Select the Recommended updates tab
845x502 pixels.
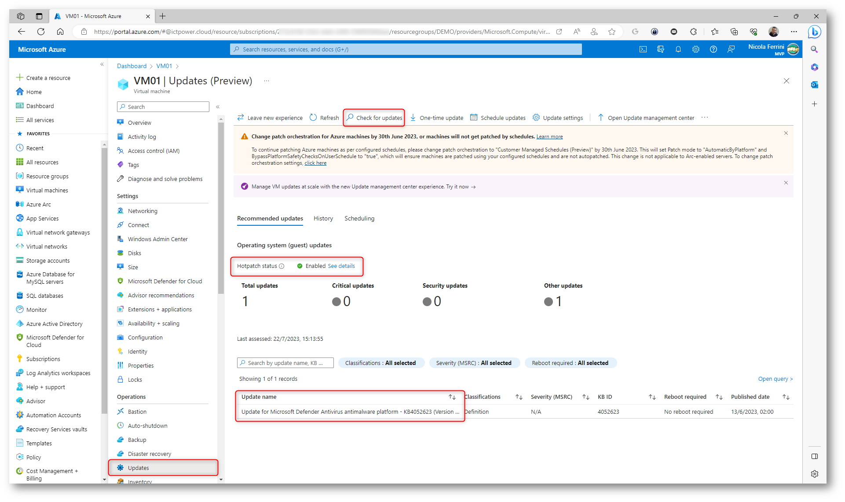coord(270,219)
